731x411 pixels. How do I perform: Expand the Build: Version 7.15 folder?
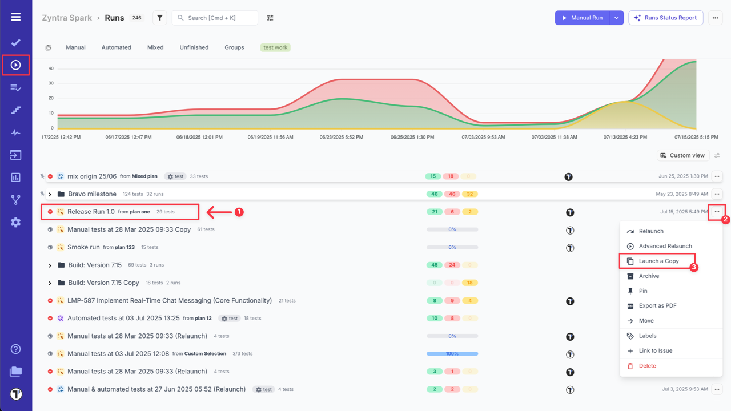(49, 265)
